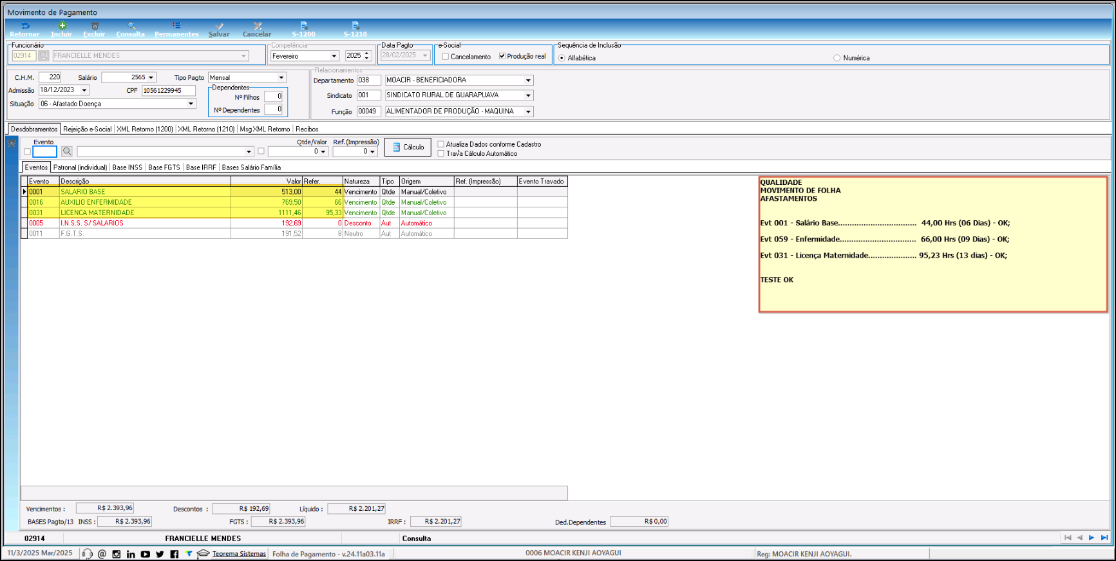
Task: Click the Retornar toolbar icon
Action: 24,30
